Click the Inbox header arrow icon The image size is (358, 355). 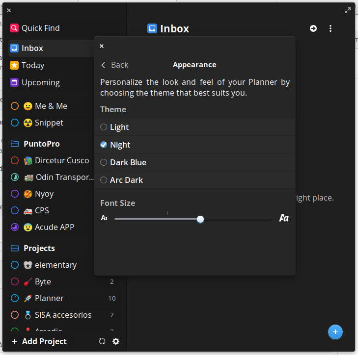tap(313, 28)
